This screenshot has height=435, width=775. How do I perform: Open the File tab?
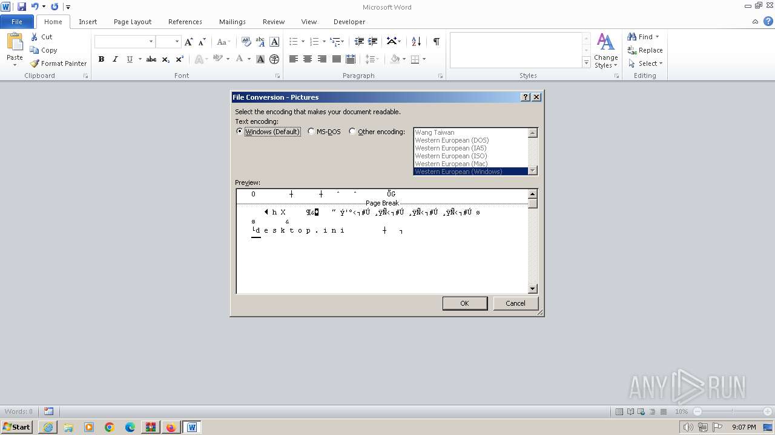tap(17, 22)
